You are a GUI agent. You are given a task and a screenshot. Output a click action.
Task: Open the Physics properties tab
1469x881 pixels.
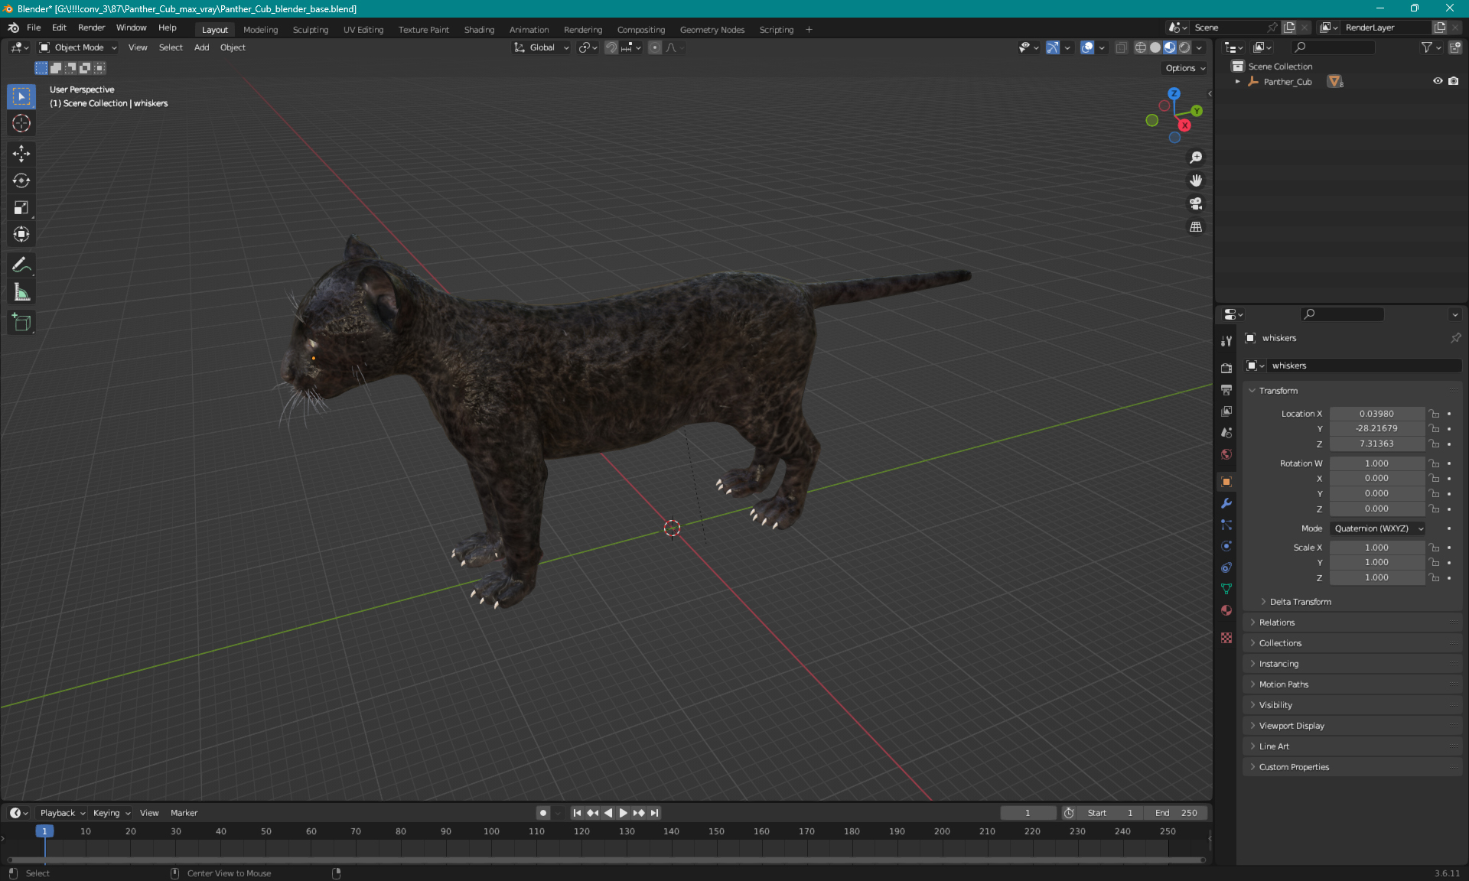click(1226, 546)
